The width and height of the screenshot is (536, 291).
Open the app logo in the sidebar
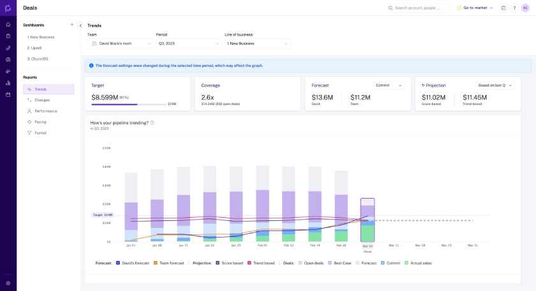pos(8,8)
